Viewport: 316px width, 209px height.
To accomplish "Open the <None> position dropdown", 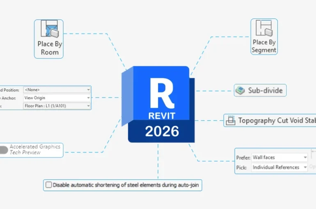I will [57, 90].
